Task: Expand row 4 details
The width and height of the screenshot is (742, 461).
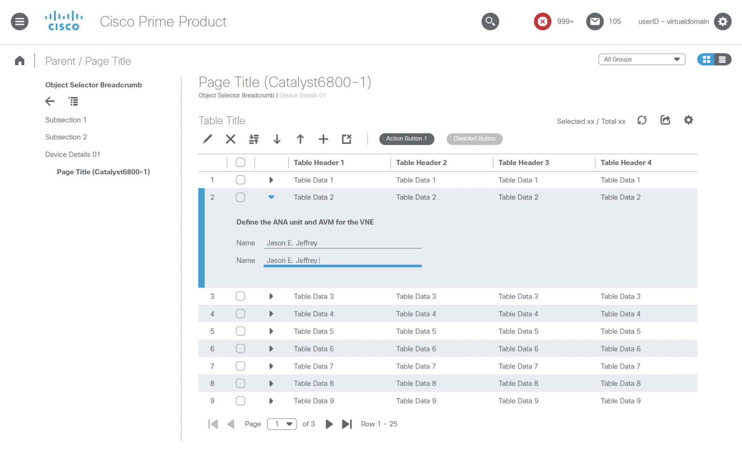Action: 271,313
